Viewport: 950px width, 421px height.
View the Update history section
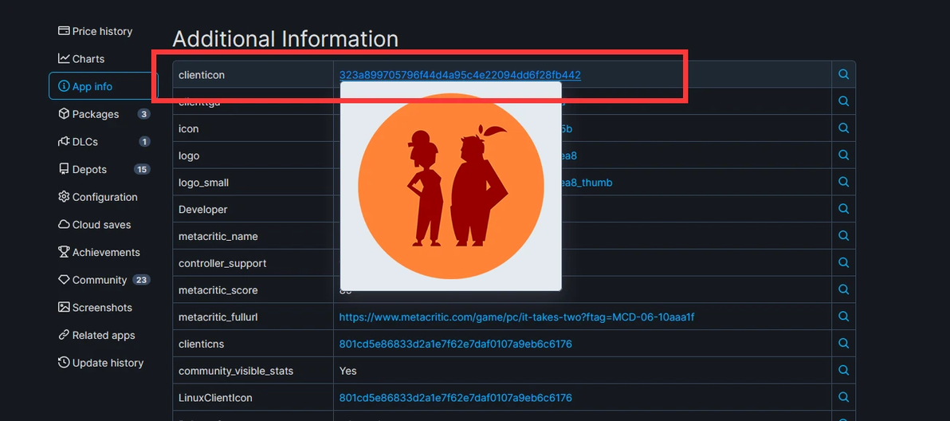click(100, 363)
